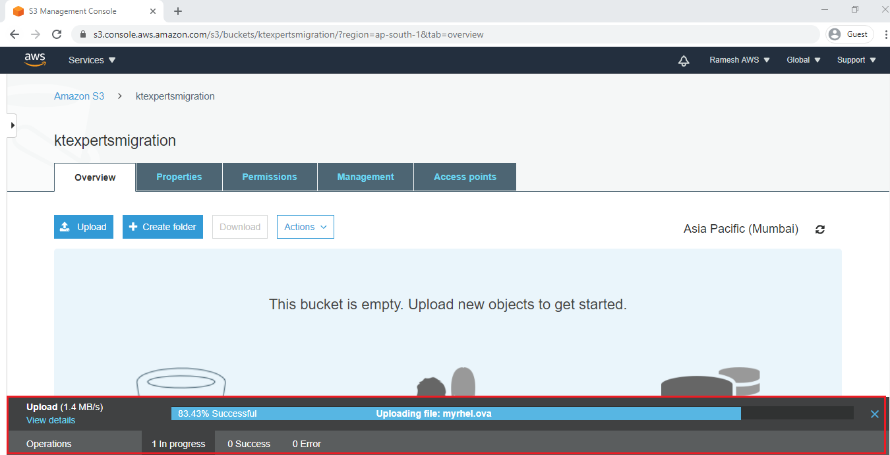
Task: Switch to the Properties tab
Action: coord(179,177)
